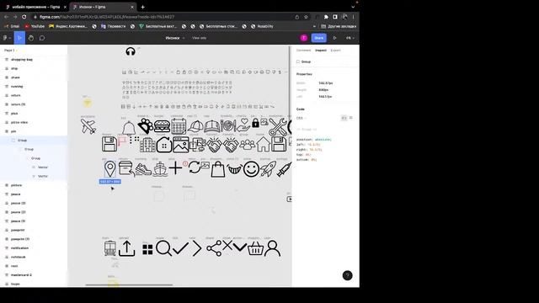539x303 pixels.
Task: Click the smiley face icon on canvas
Action: 251,169
